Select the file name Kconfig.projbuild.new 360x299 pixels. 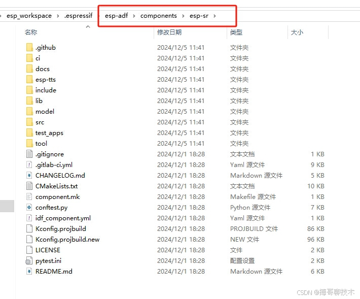pyautogui.click(x=67, y=240)
